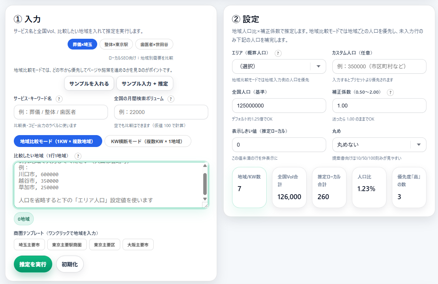Click the 比較表・コピー出力のラベルに使います hint
This screenshot has height=284, width=438.
click(45, 125)
